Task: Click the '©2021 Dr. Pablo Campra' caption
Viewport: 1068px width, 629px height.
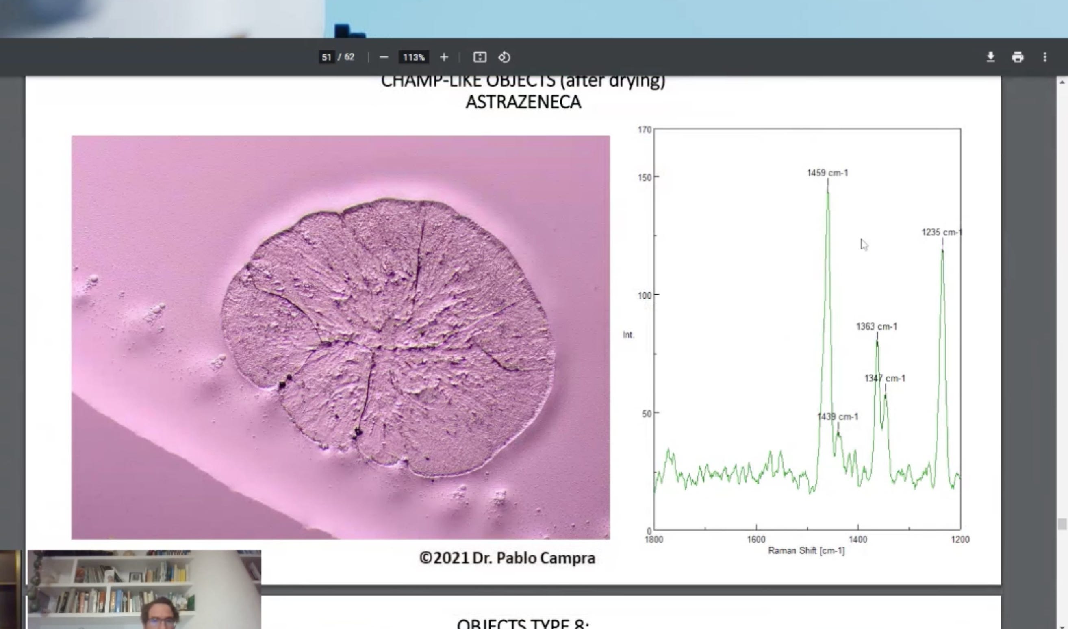Action: click(507, 558)
